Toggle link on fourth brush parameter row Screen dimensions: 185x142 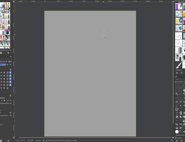point(10,82)
